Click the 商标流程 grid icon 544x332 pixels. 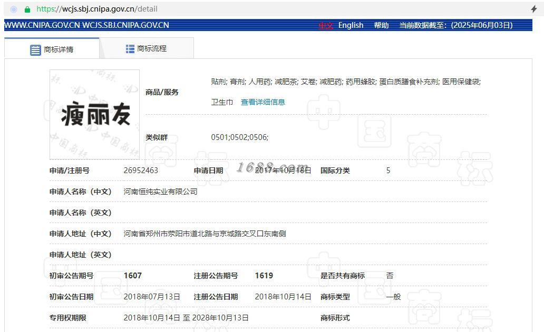(x=130, y=49)
